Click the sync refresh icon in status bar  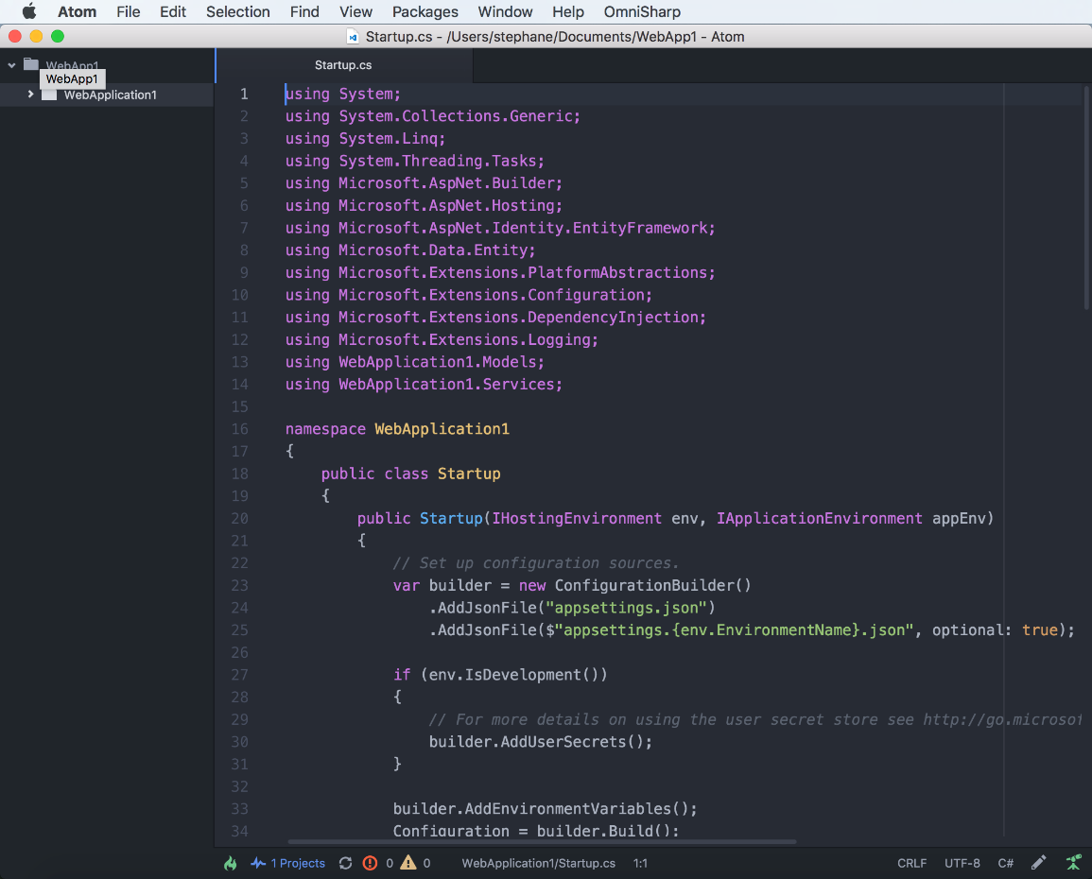(345, 863)
